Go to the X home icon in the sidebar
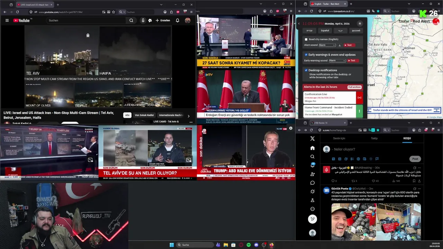 tap(313, 148)
